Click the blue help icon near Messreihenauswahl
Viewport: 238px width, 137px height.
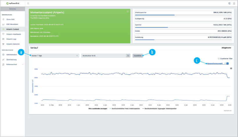[227, 63]
